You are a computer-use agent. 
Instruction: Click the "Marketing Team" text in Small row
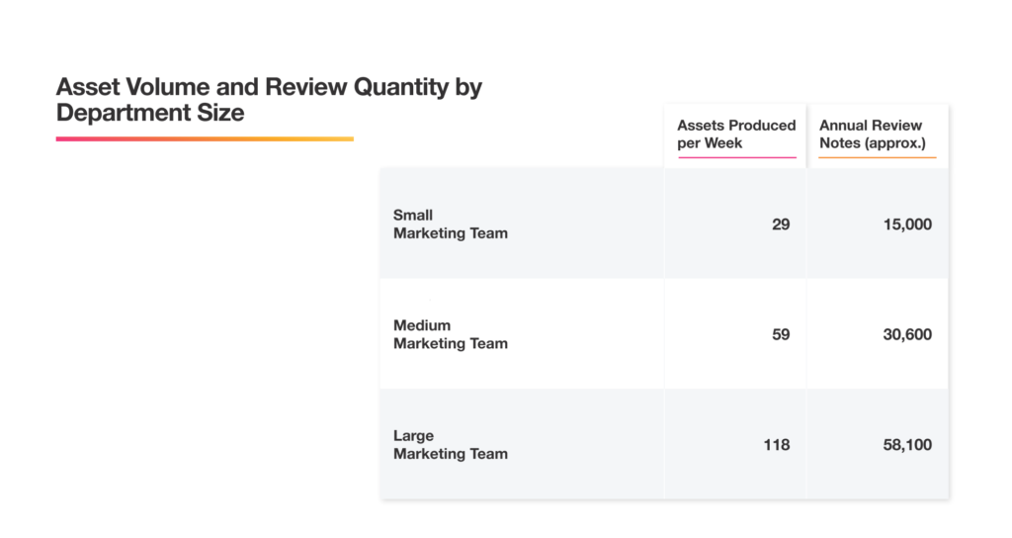[x=451, y=233]
